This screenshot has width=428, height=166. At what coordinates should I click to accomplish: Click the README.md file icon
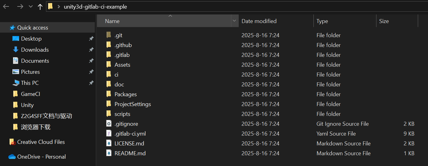[x=109, y=153]
